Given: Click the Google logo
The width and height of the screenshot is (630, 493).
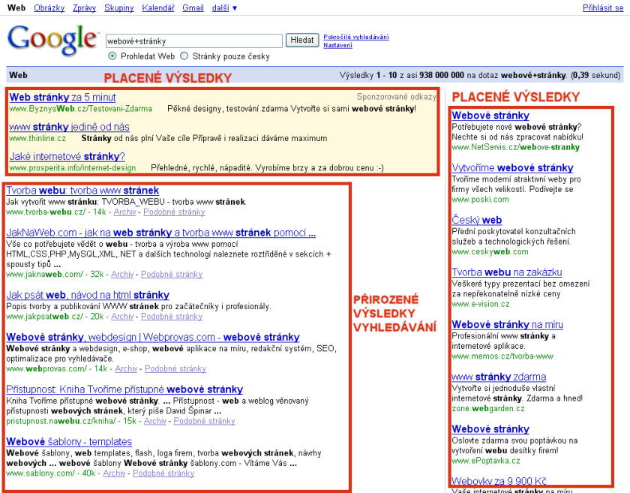Looking at the screenshot, I should click(x=52, y=40).
